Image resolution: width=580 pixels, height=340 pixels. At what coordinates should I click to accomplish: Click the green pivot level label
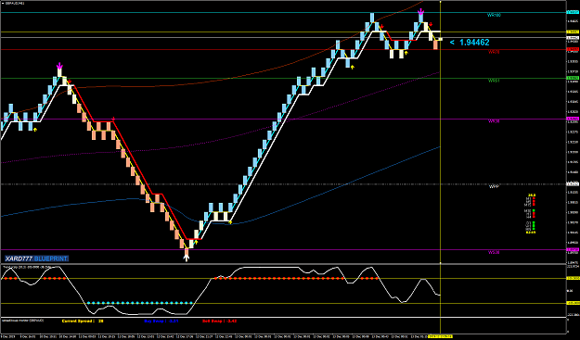pos(494,81)
